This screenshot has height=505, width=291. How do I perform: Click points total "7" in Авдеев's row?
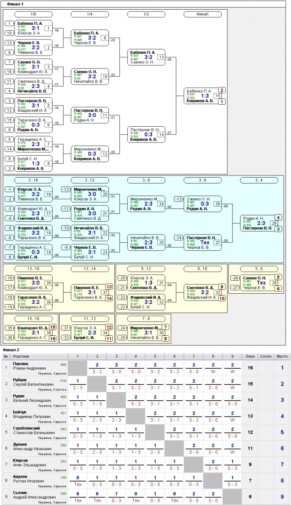(250, 480)
